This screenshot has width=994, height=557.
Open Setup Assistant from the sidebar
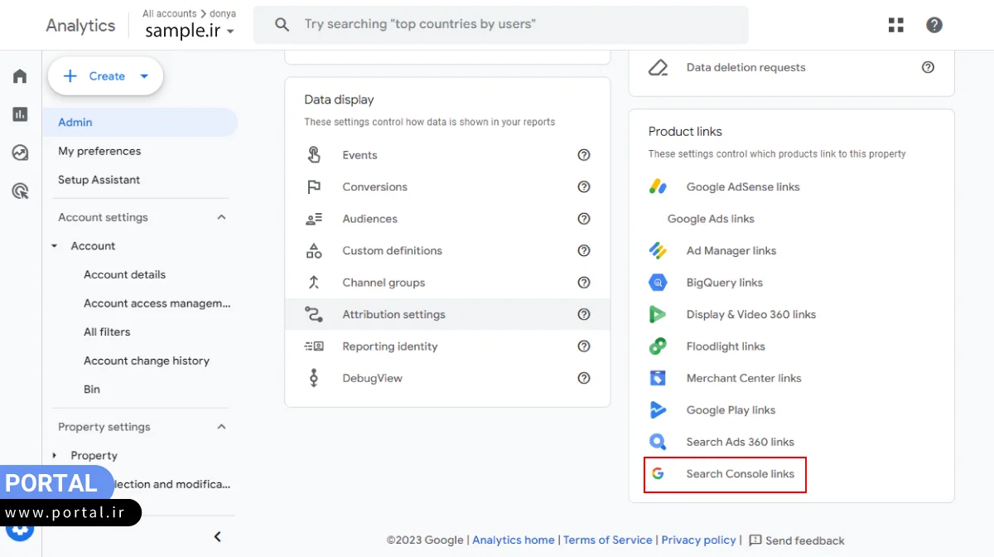99,180
